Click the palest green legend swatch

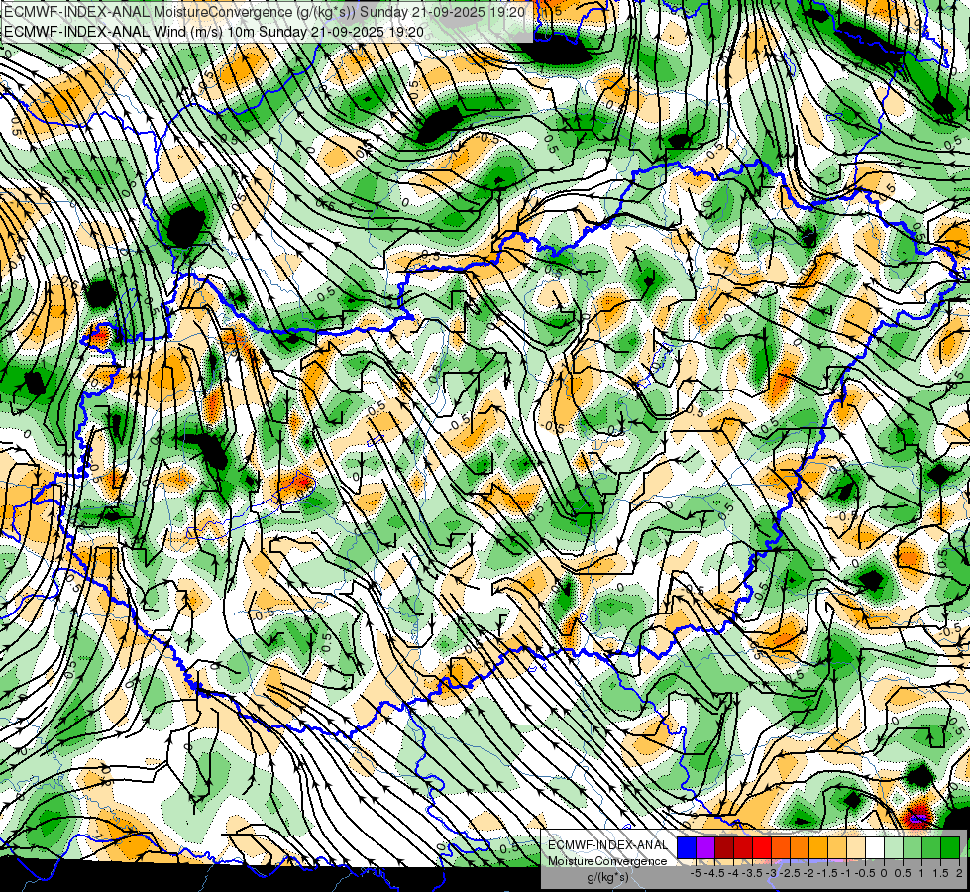894,847
